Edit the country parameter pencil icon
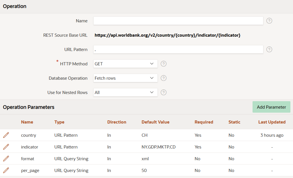 (6, 135)
